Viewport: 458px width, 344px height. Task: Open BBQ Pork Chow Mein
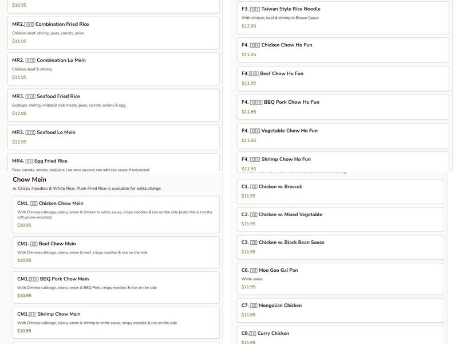116,287
